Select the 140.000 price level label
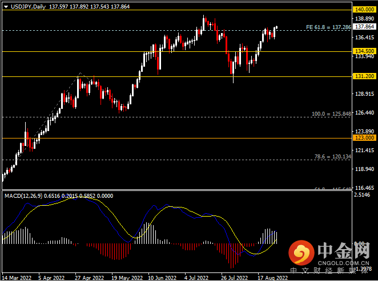Viewport: 378px width, 281px height. (365, 10)
